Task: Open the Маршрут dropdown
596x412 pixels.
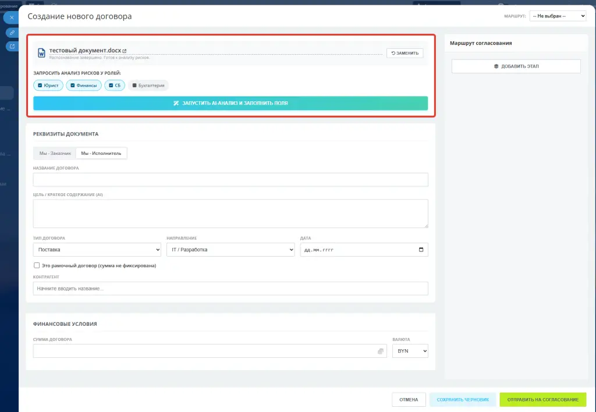Action: coord(558,16)
